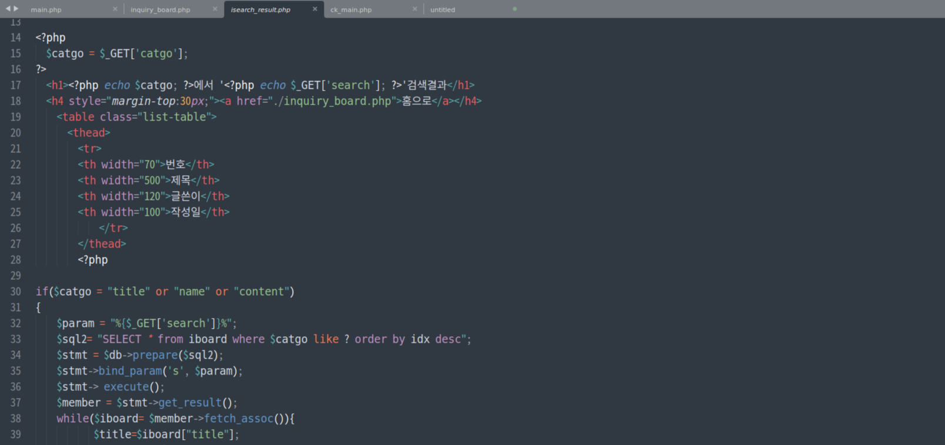Click the execute() call on line 36

pos(132,387)
